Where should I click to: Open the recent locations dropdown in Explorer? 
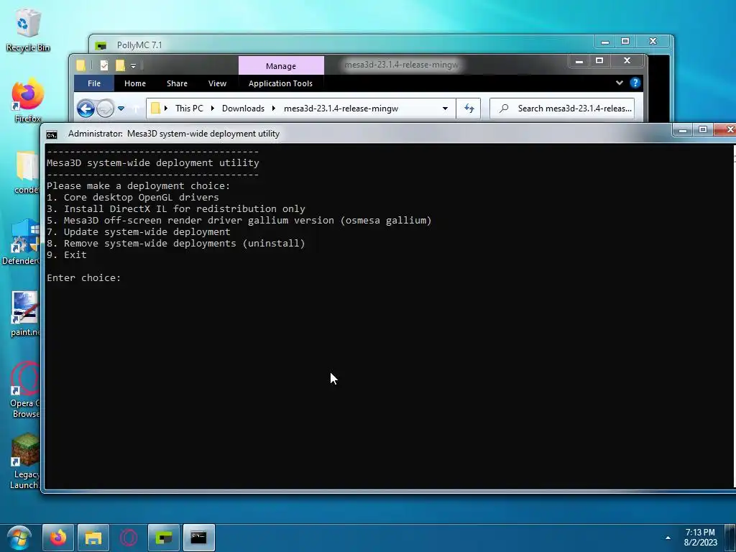[x=121, y=109]
